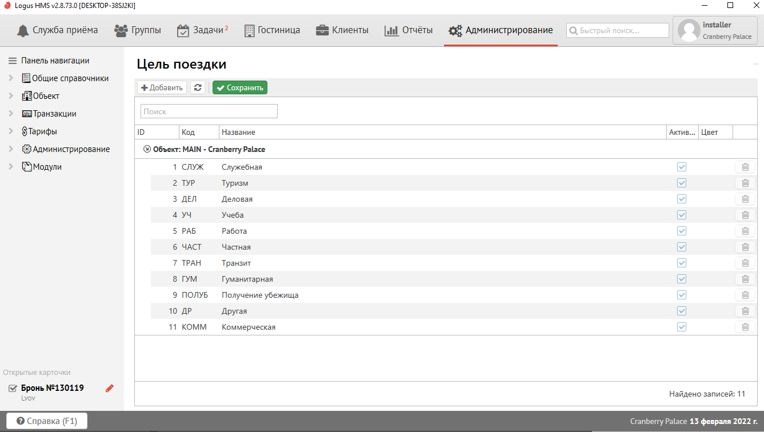Open the Задачи tab
This screenshot has height=432, width=764.
click(202, 30)
